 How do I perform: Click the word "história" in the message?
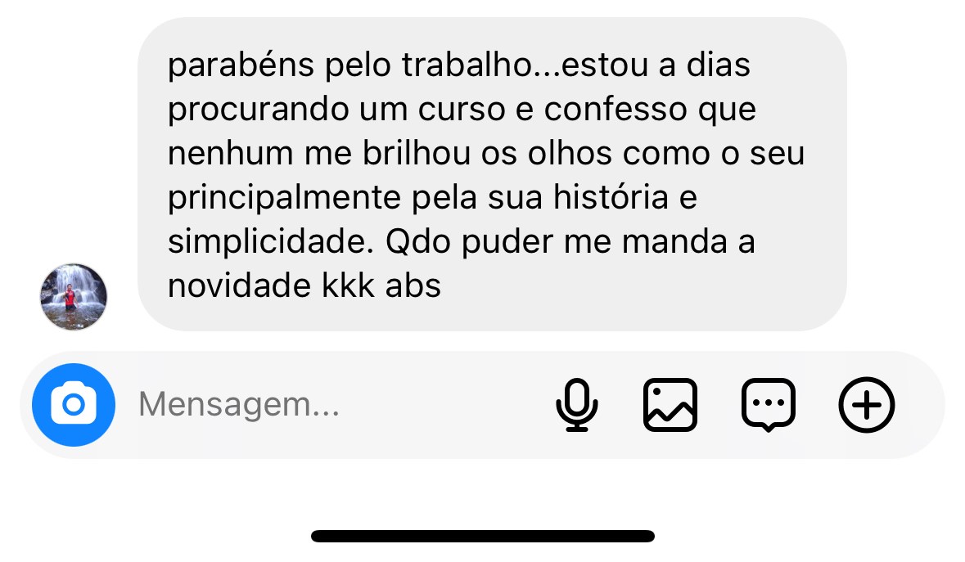611,197
